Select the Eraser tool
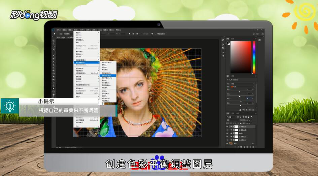 54,70
